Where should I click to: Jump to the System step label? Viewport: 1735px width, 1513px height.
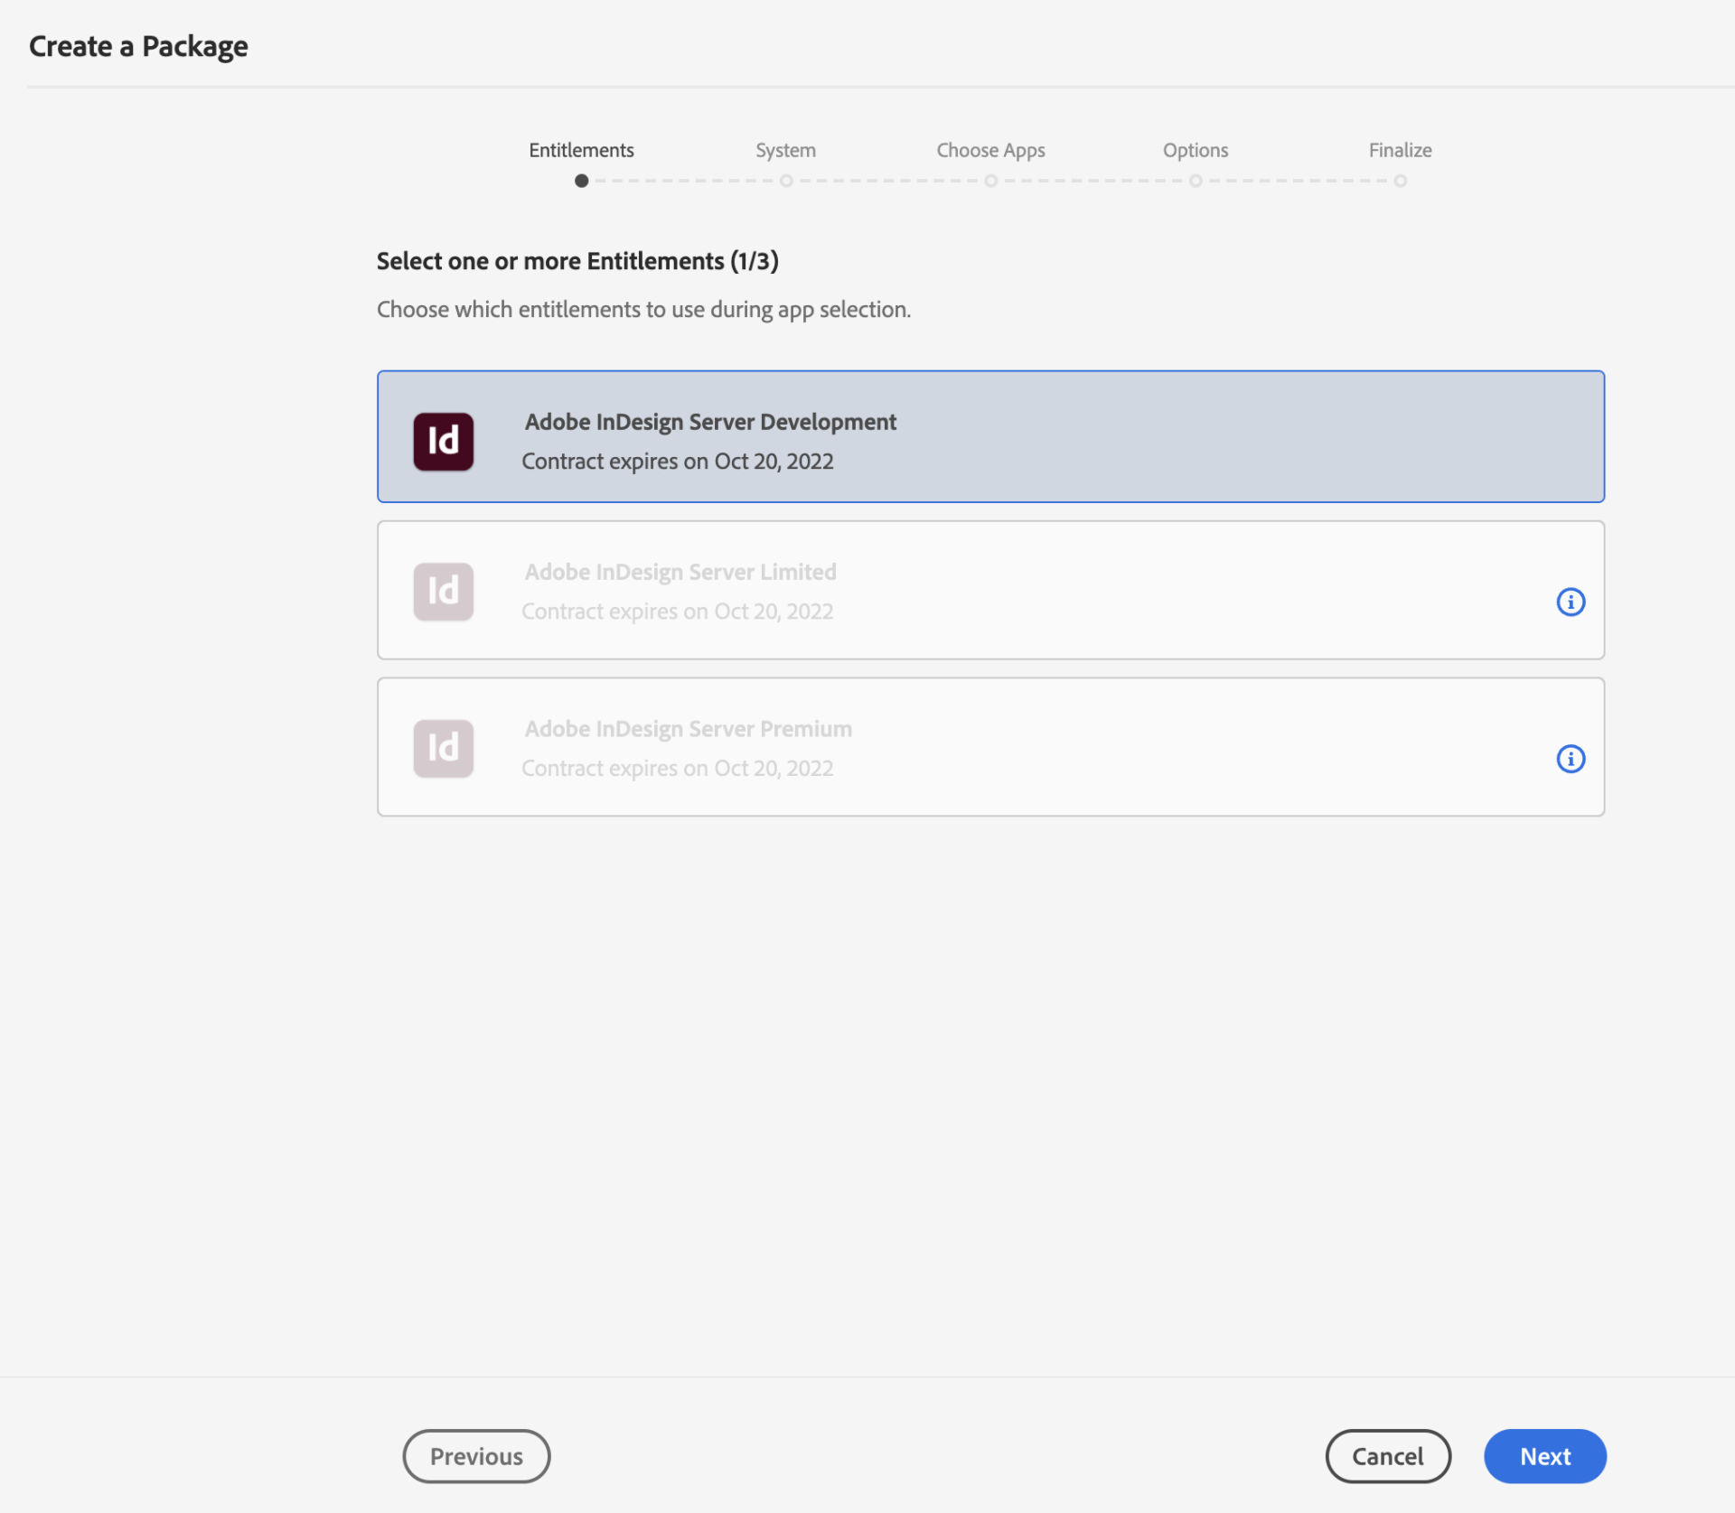tap(785, 150)
